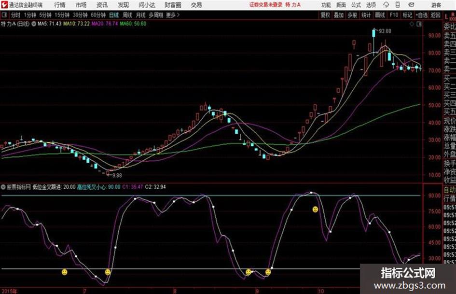Switch to the 30分钟 period tab

click(x=80, y=15)
